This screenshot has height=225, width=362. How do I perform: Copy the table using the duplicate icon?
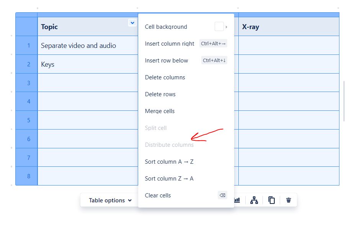point(271,200)
